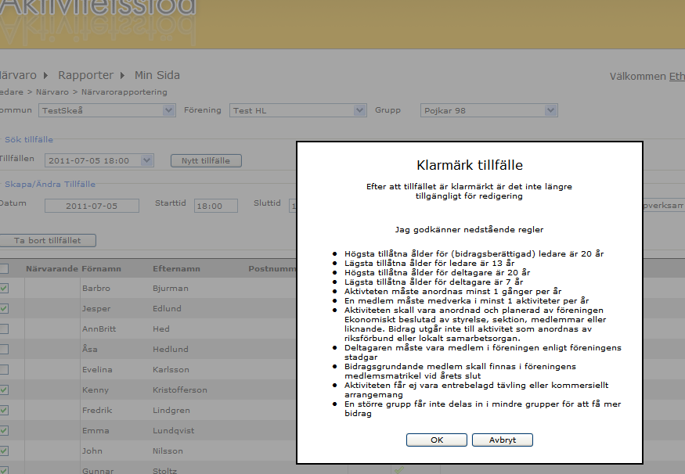Viewport: 685px width, 474px height.
Task: Toggle the select-all header checkbox
Action: (x=3, y=268)
